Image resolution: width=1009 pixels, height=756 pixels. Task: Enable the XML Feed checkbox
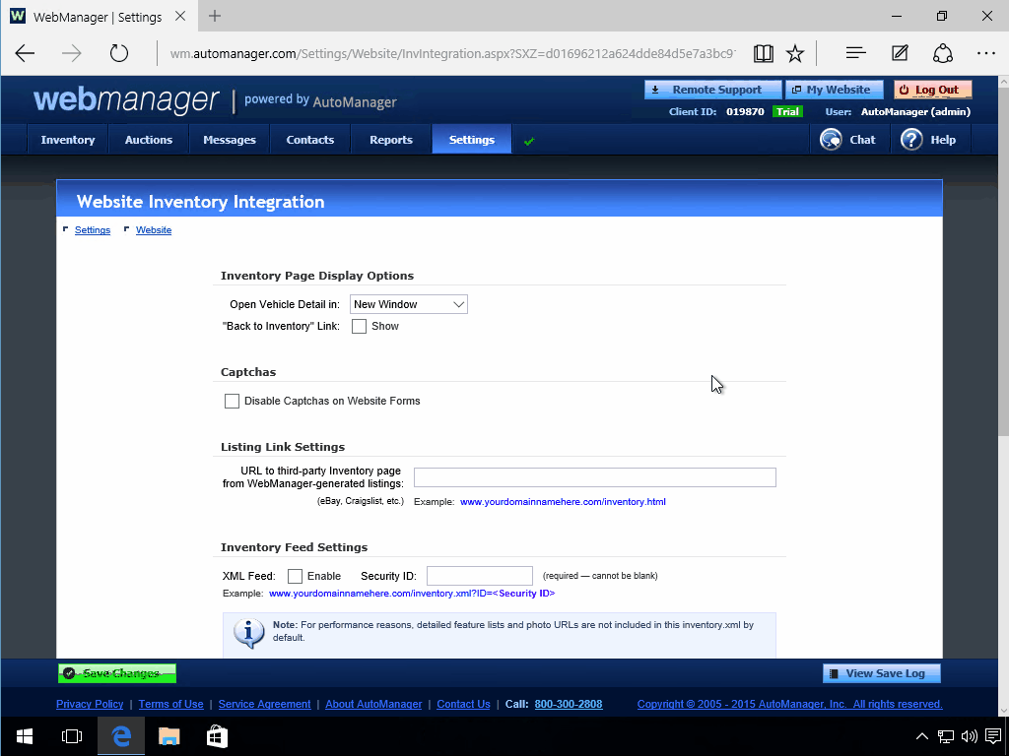pyautogui.click(x=295, y=575)
